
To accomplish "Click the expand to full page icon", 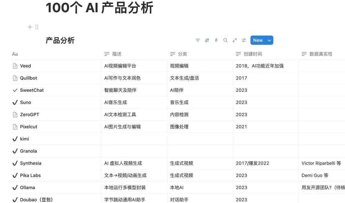I will [x=235, y=40].
